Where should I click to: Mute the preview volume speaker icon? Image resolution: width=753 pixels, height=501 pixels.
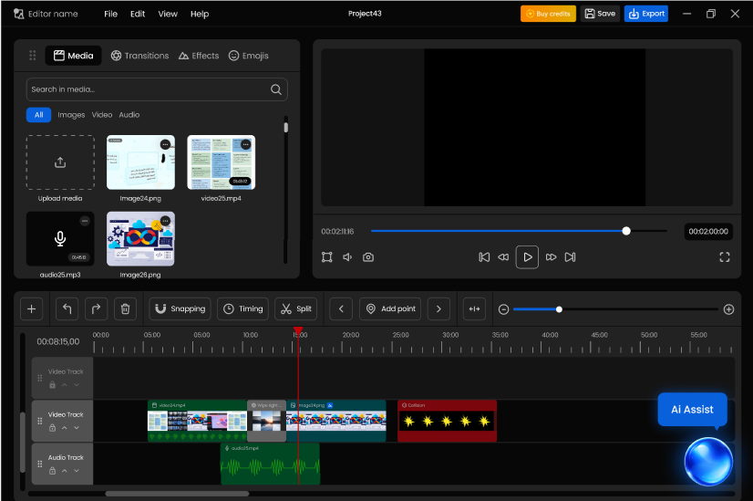pos(347,257)
